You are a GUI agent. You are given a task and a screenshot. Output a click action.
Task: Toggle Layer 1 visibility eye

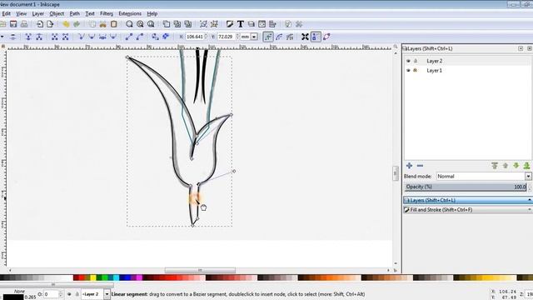pyautogui.click(x=408, y=70)
